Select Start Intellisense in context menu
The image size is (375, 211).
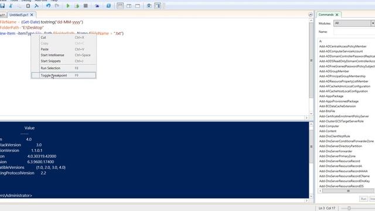tap(64, 55)
